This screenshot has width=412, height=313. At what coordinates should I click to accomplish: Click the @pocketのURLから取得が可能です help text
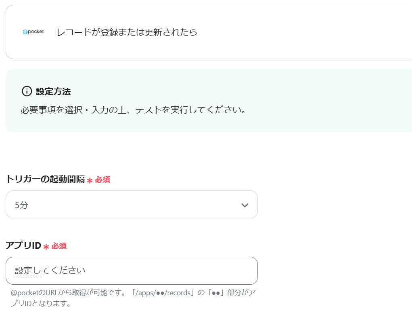click(x=133, y=298)
